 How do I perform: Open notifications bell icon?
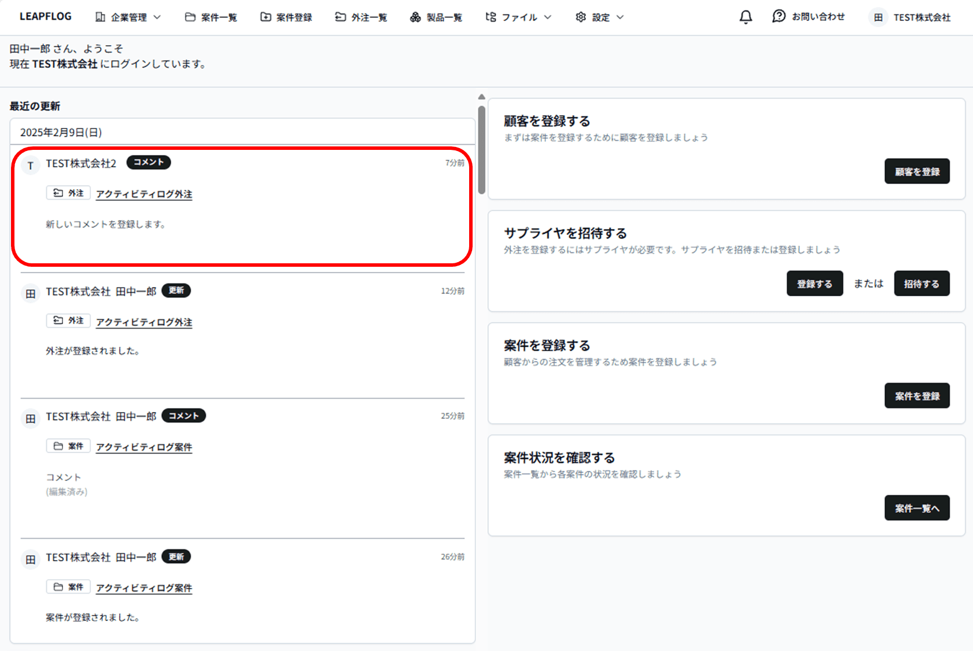coord(746,17)
